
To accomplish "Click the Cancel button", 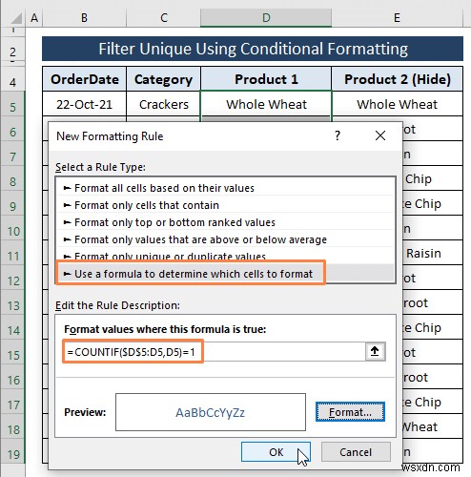I will point(356,452).
